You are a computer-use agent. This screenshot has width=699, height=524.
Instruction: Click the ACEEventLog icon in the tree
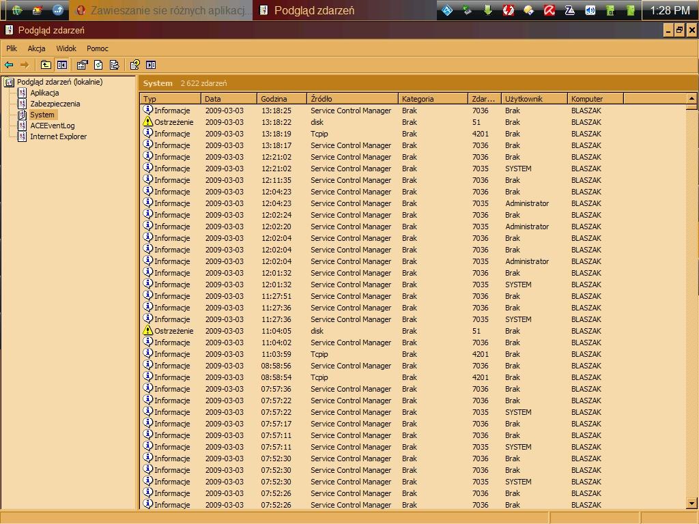(22, 126)
